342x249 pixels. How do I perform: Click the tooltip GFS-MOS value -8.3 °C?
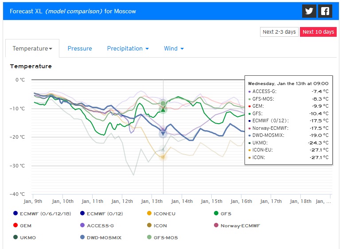click(320, 99)
